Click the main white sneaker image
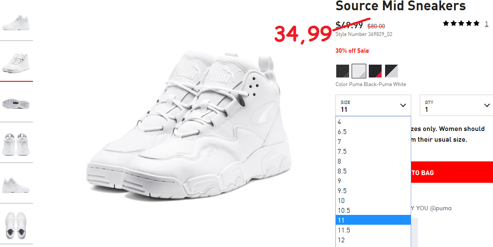493x247 pixels. 188,126
